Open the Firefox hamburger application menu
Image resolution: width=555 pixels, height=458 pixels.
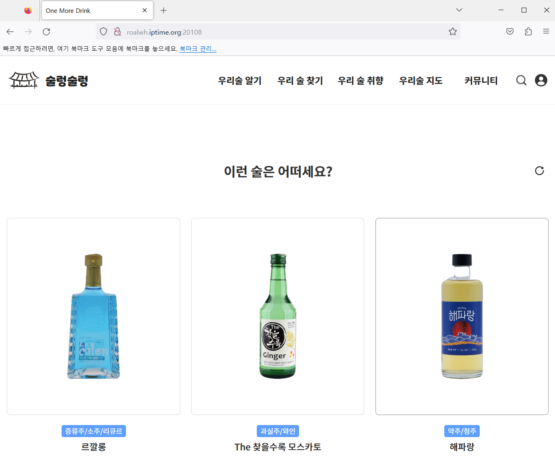(546, 32)
